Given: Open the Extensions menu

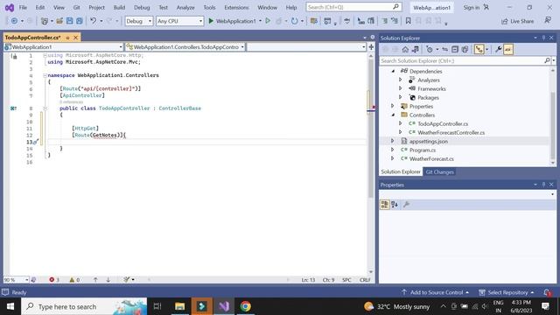Looking at the screenshot, I should click(236, 7).
